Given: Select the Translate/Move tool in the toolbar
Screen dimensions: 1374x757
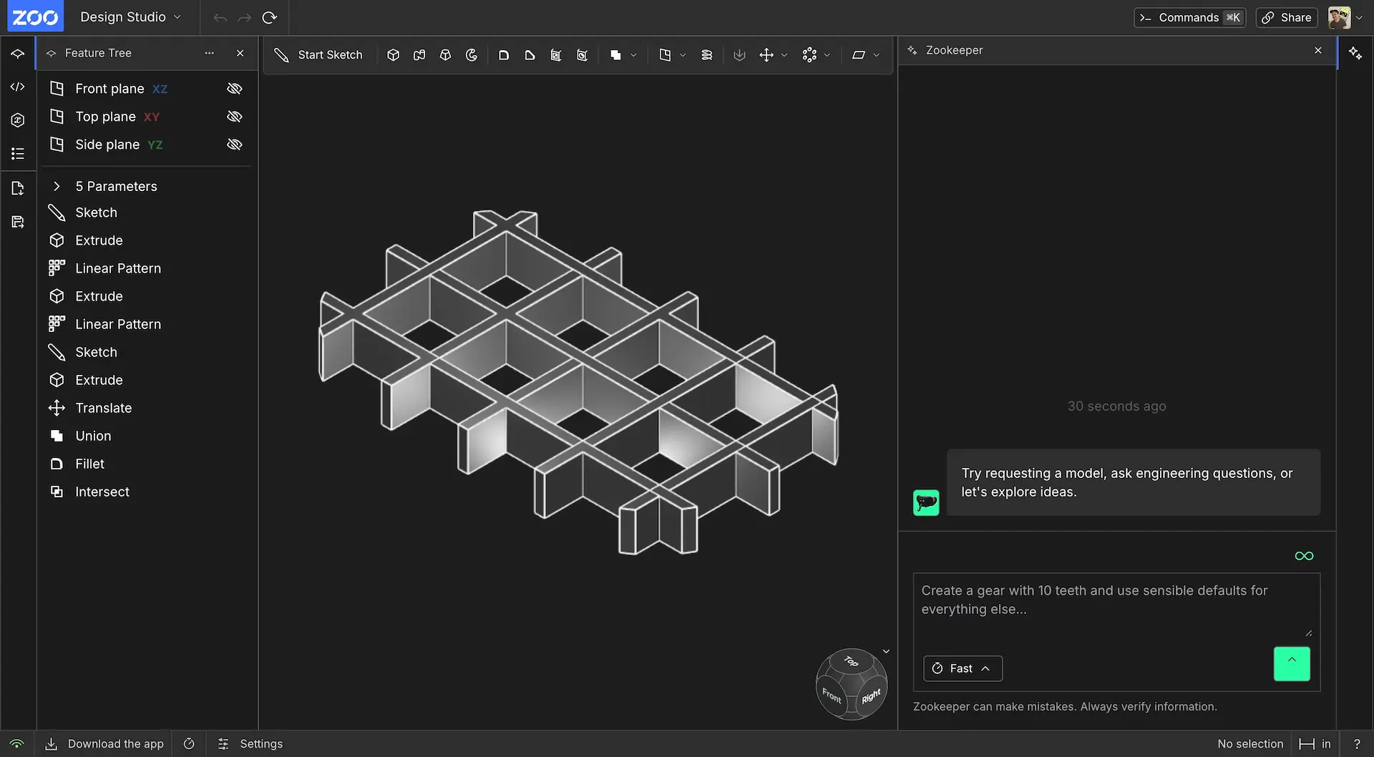Looking at the screenshot, I should [766, 54].
